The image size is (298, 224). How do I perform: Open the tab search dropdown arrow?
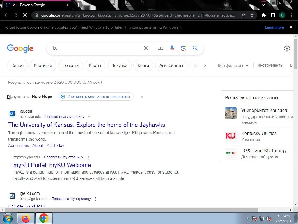point(263,5)
